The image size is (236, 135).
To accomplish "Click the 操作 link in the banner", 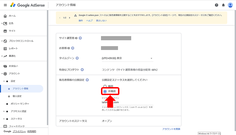I will point(81,20).
